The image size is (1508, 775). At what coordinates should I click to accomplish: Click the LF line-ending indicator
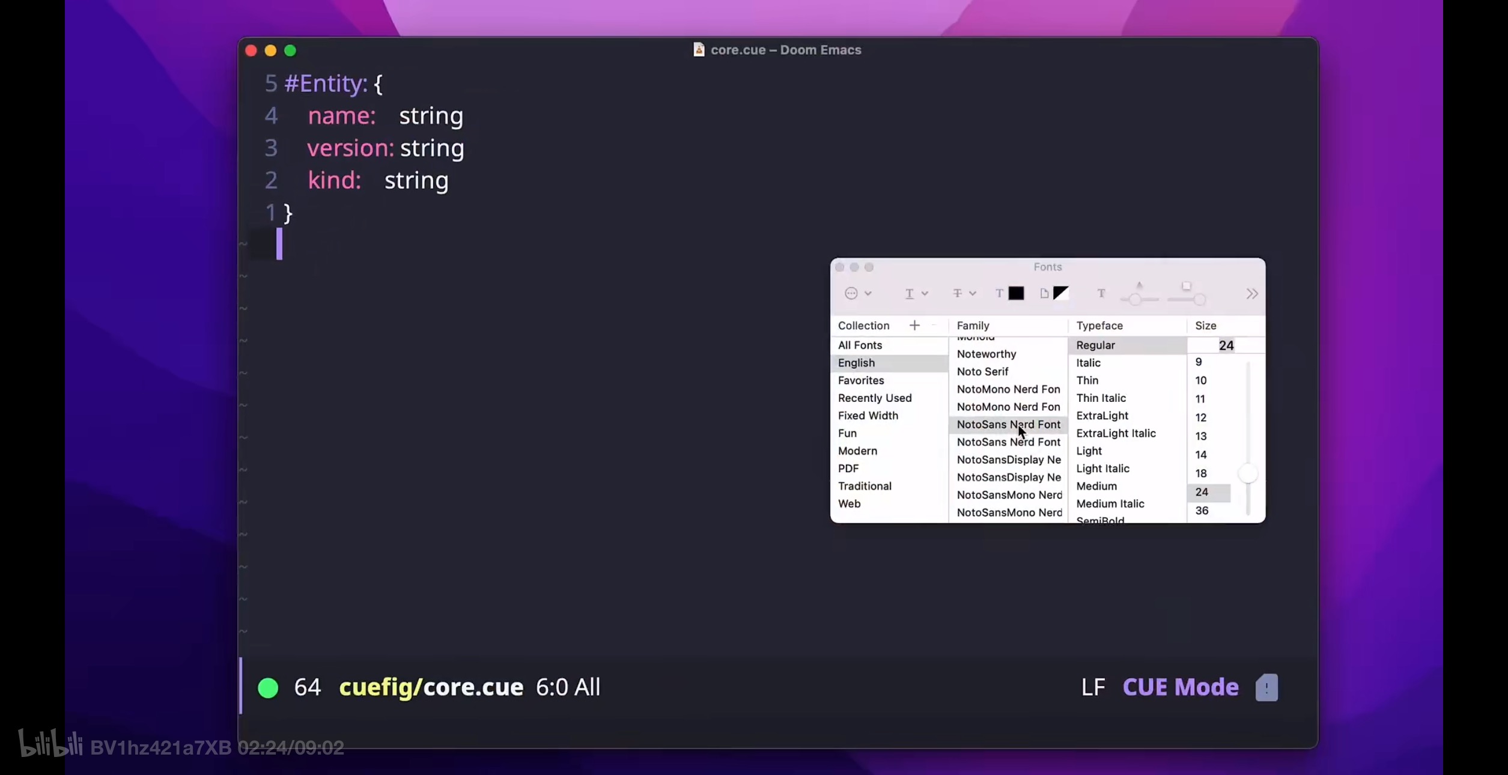tap(1093, 687)
